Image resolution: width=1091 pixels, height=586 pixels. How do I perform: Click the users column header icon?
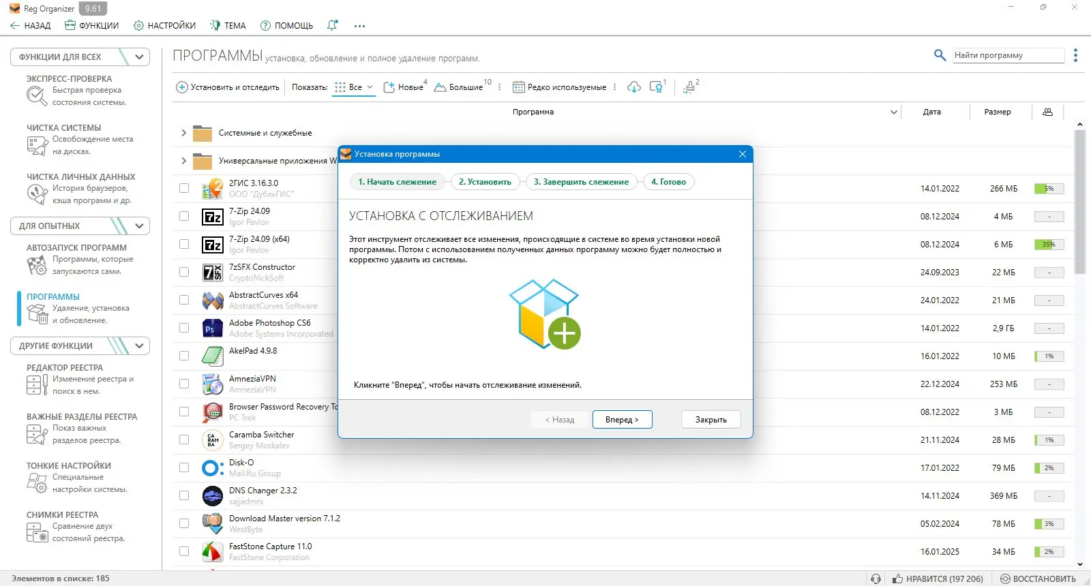(x=1048, y=112)
